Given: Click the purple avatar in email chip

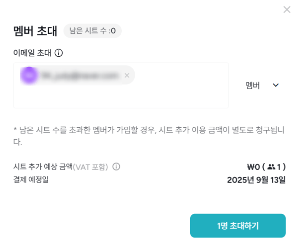Looking at the screenshot, I should tap(29, 75).
